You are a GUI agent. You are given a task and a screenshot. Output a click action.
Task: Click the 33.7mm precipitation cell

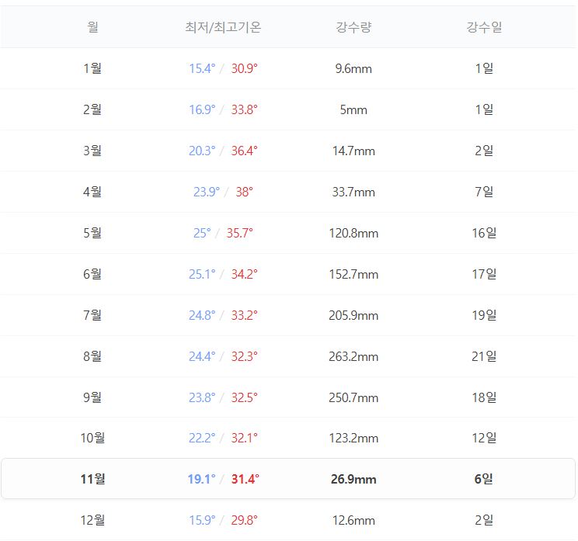pos(353,192)
